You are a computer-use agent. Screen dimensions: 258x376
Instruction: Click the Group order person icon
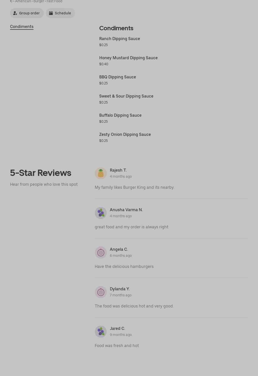click(15, 13)
